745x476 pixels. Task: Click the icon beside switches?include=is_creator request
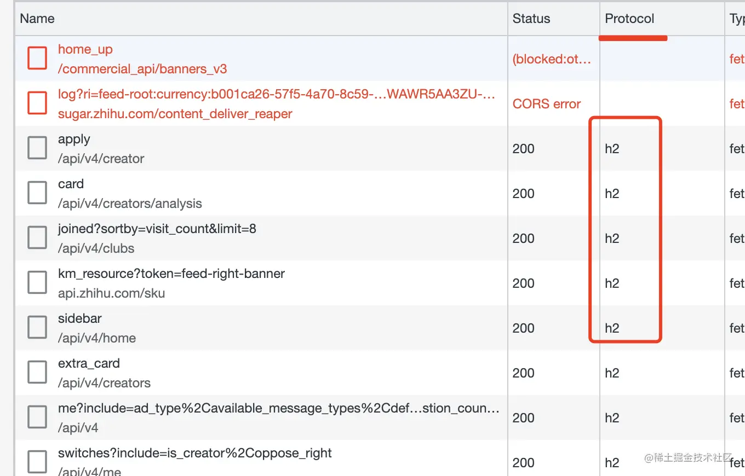pos(37,462)
